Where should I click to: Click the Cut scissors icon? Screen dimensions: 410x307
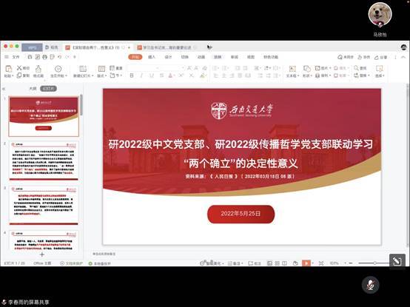pyautogui.click(x=19, y=68)
